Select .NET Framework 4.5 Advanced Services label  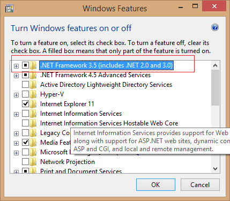pos(95,75)
